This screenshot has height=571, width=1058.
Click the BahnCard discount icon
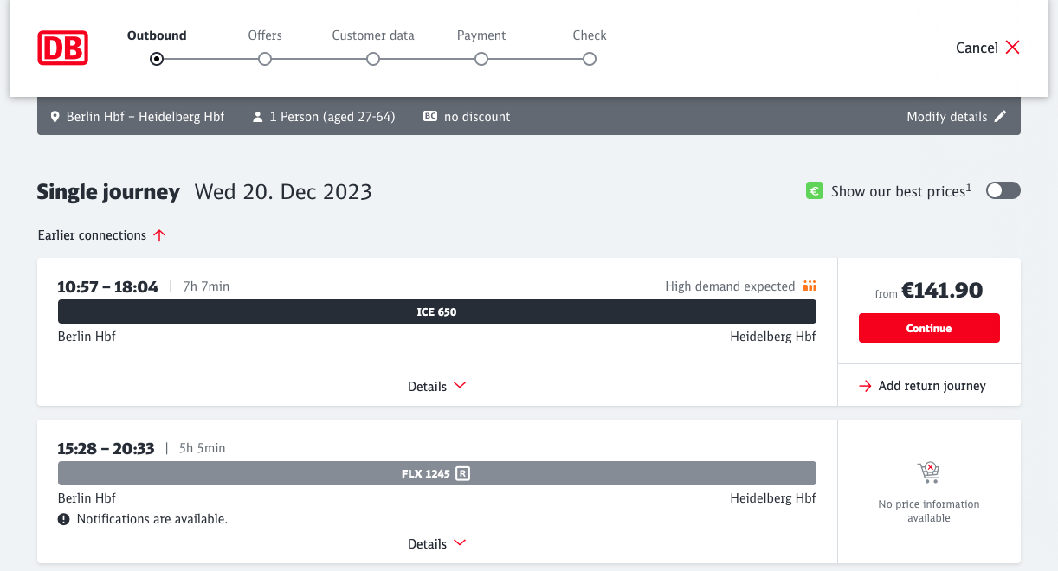tap(430, 117)
